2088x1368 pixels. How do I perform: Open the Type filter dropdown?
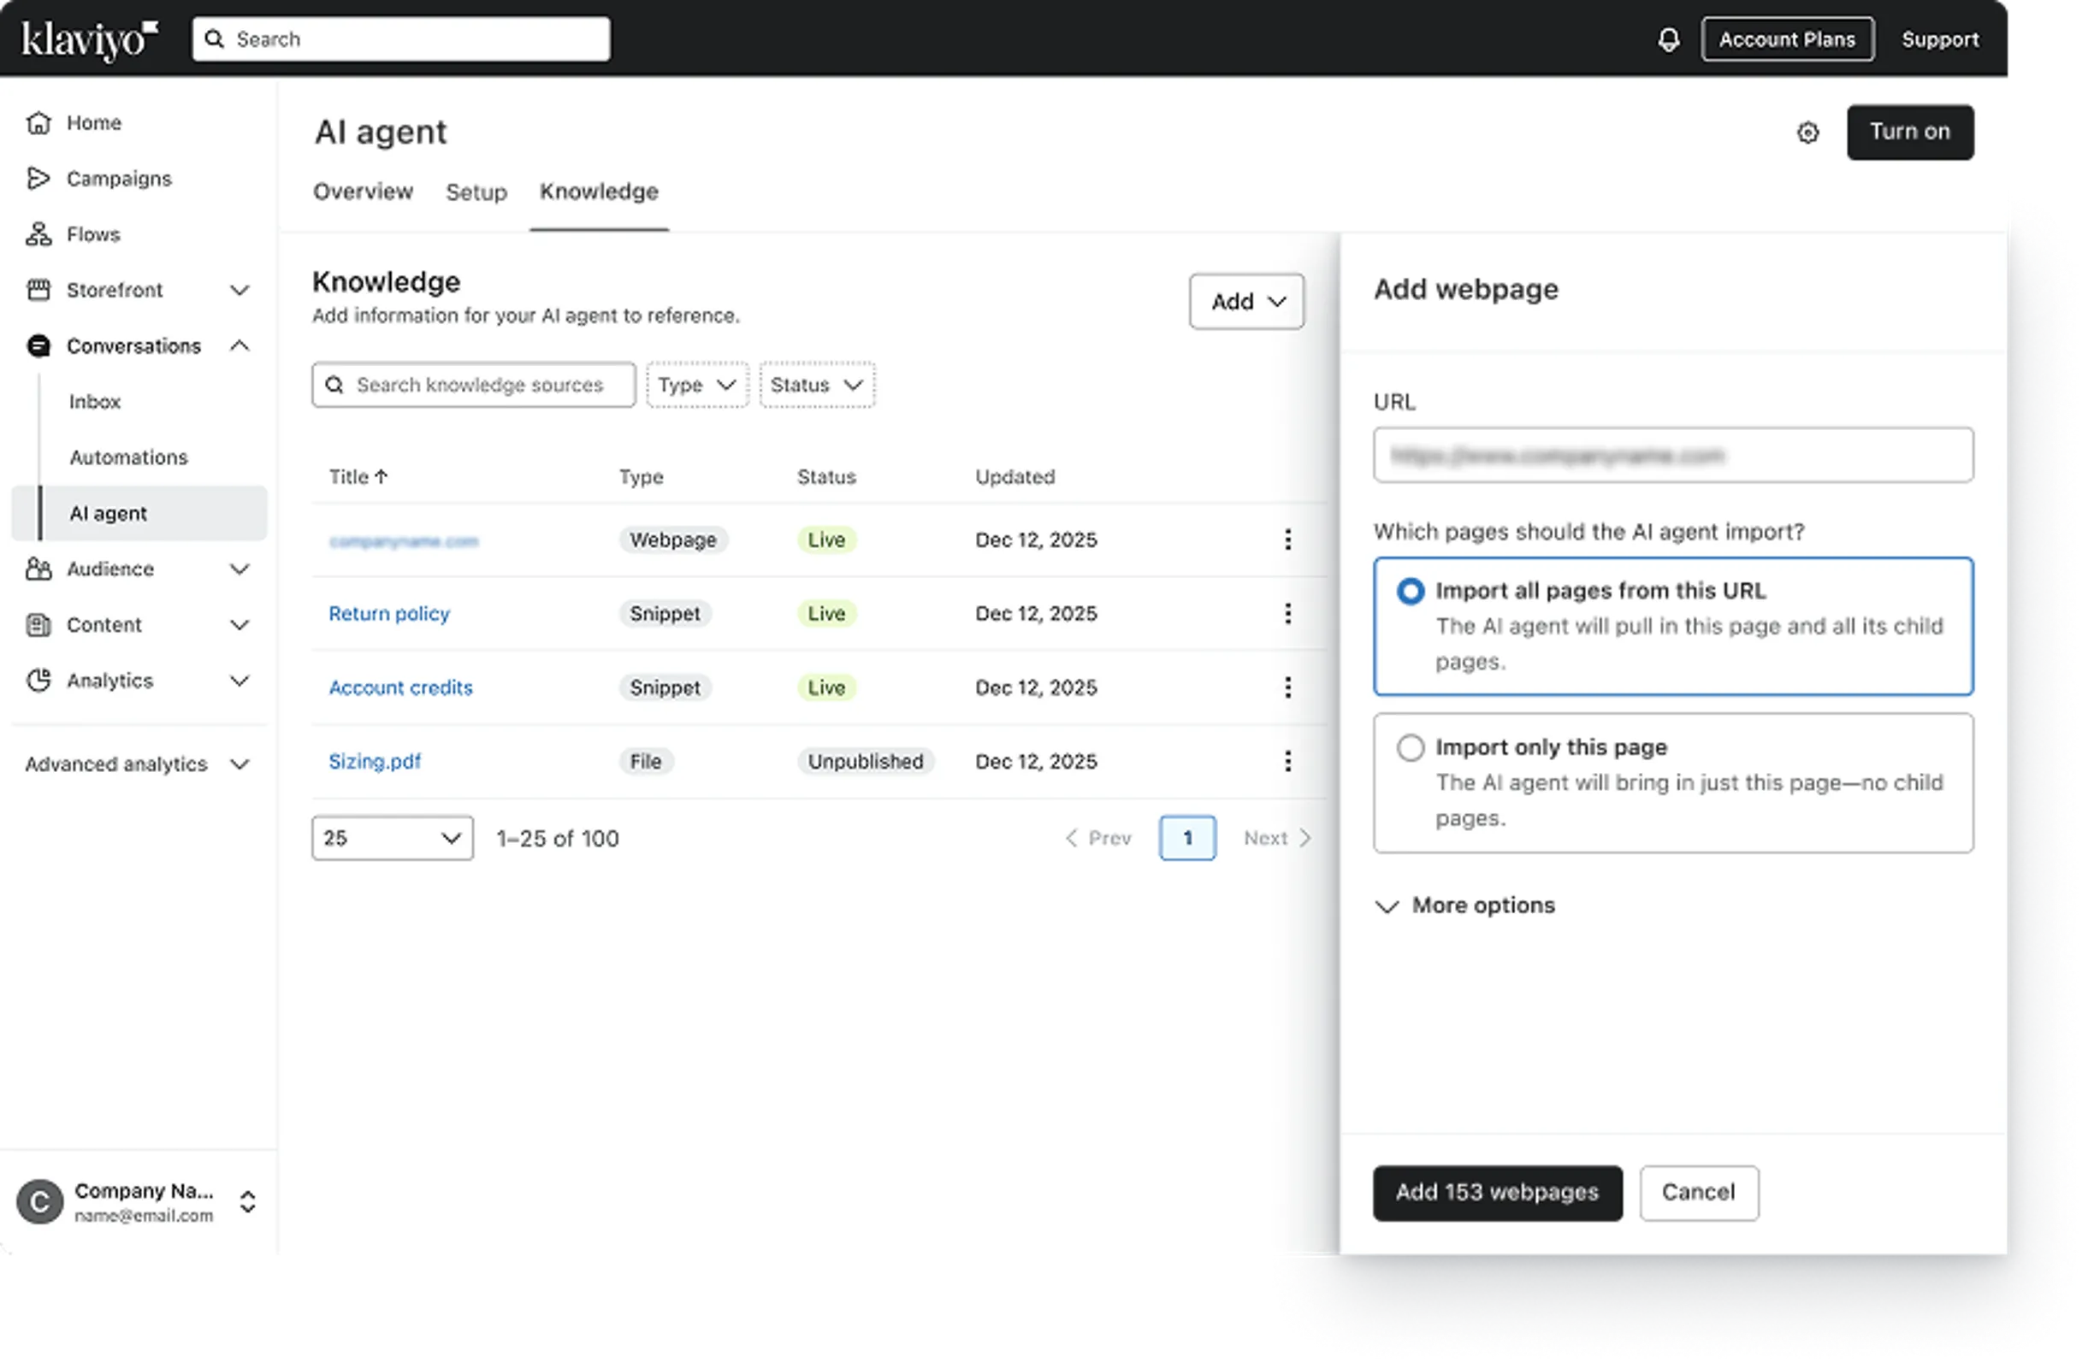[x=696, y=385]
